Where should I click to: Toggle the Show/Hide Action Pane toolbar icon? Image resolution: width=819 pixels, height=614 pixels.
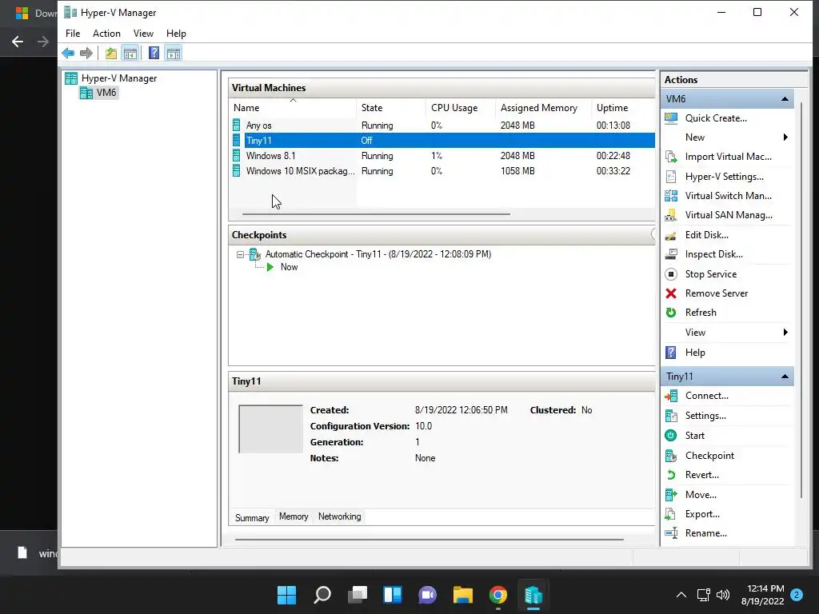click(174, 54)
